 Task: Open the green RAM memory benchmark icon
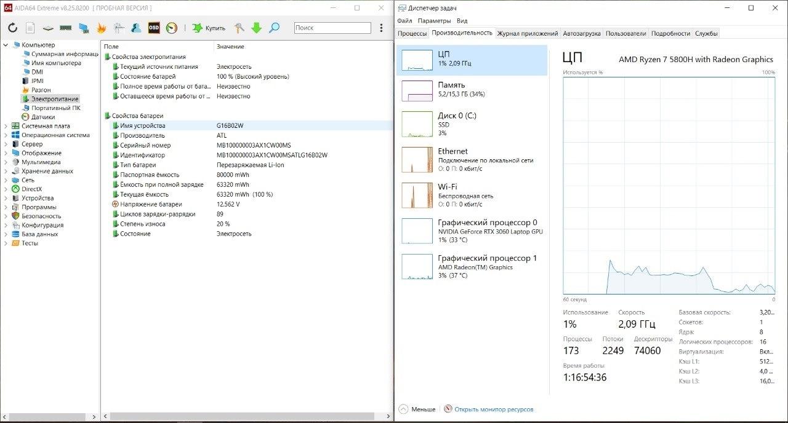[65, 28]
